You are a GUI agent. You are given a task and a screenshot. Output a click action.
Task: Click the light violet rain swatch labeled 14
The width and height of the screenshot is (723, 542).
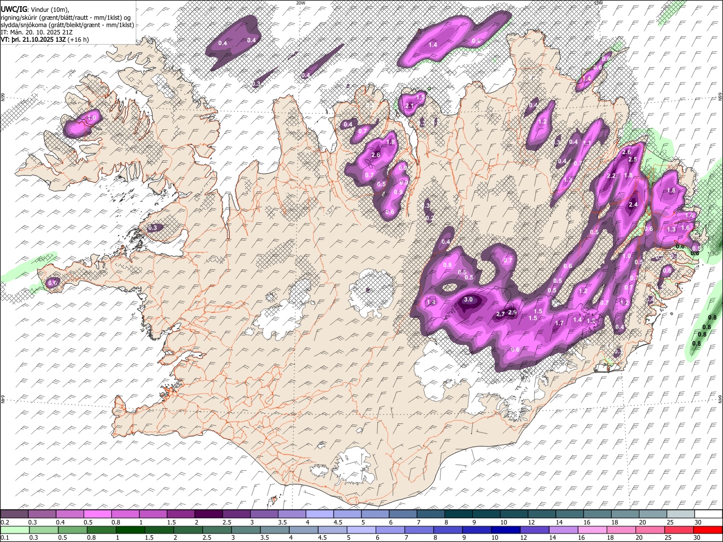click(x=563, y=530)
